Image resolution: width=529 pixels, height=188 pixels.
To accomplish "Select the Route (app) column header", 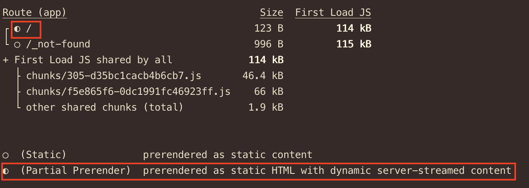I will 35,13.
